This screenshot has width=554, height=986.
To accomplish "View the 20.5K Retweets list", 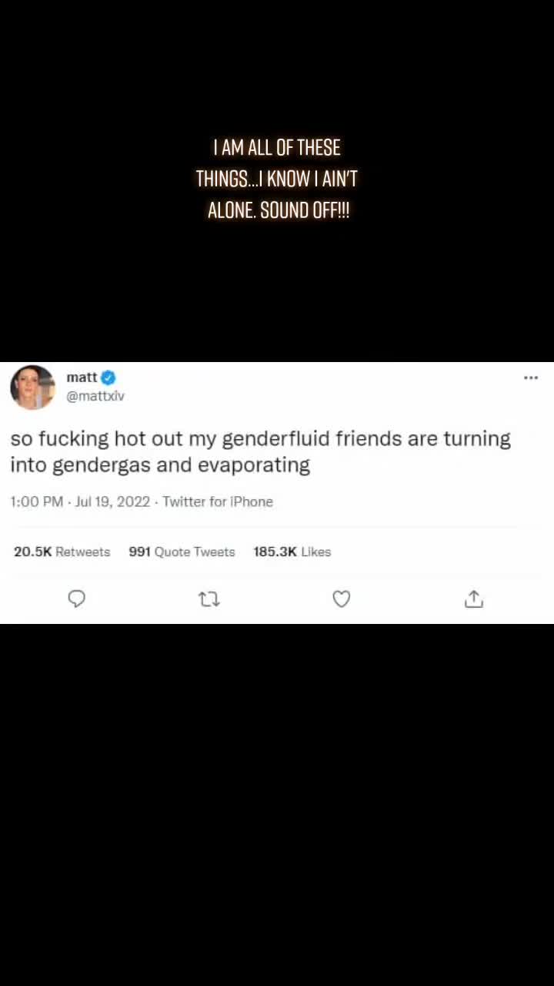I will coord(62,552).
